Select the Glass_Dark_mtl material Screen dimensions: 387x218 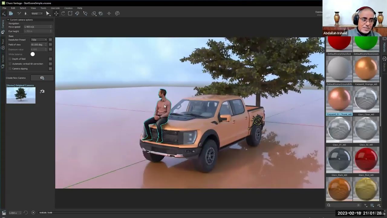pos(339,162)
